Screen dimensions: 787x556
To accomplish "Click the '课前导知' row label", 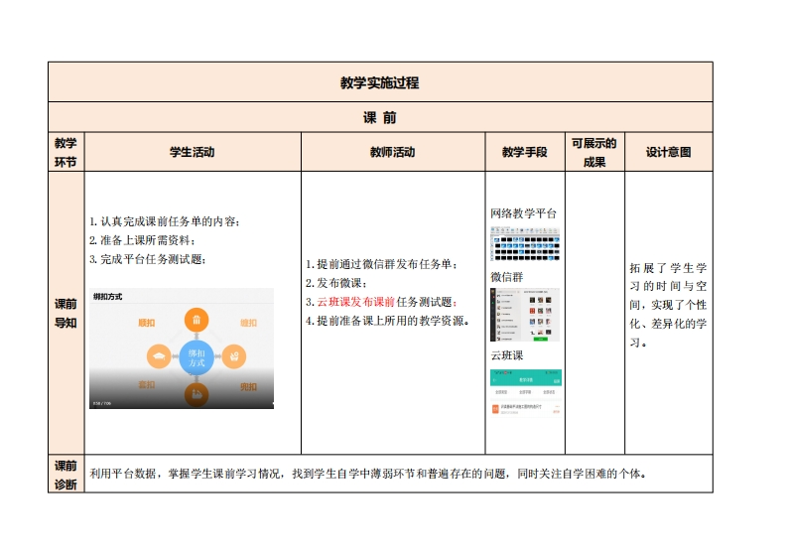I will (x=66, y=314).
